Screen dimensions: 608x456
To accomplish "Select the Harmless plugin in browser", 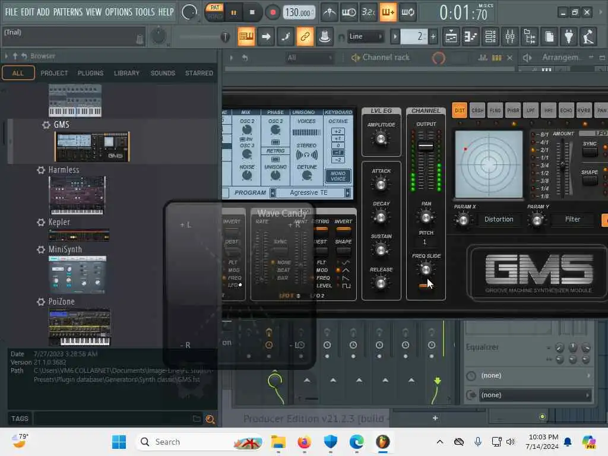I will [64, 170].
